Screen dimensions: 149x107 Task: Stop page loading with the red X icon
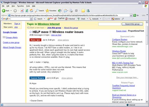tap(22, 11)
